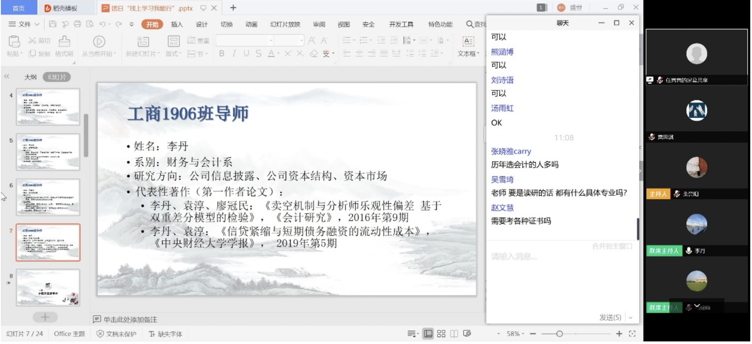The height and width of the screenshot is (344, 752).
Task: Toggle underline formatting
Action: point(246,53)
